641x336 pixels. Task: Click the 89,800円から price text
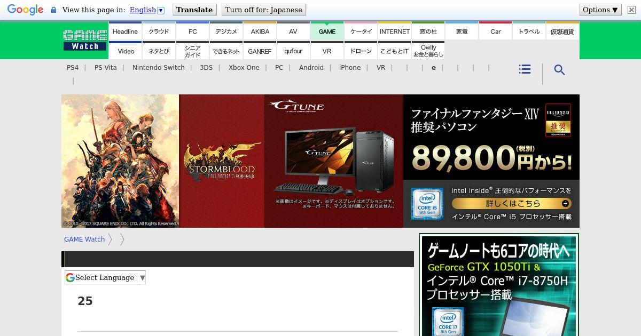point(491,158)
